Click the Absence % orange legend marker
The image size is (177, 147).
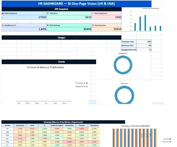(x=87, y=86)
